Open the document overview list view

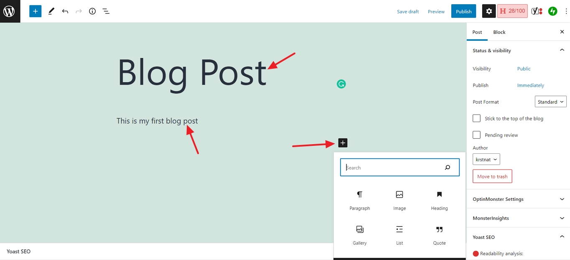click(x=106, y=11)
